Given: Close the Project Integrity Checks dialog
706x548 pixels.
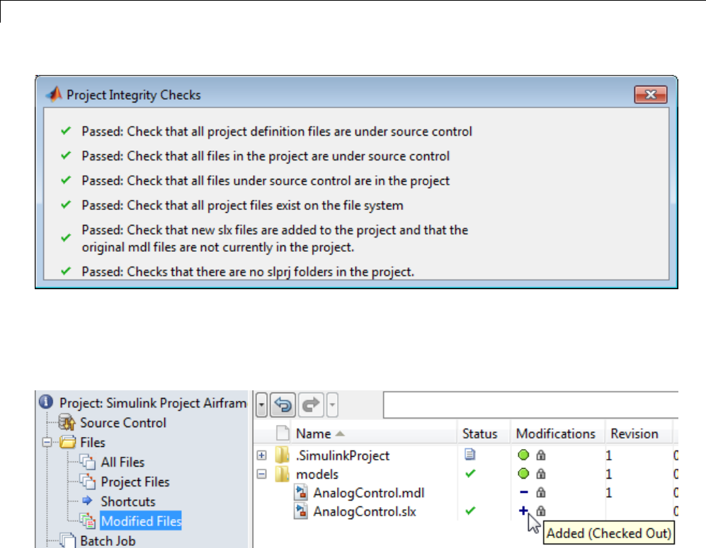Looking at the screenshot, I should tap(650, 95).
